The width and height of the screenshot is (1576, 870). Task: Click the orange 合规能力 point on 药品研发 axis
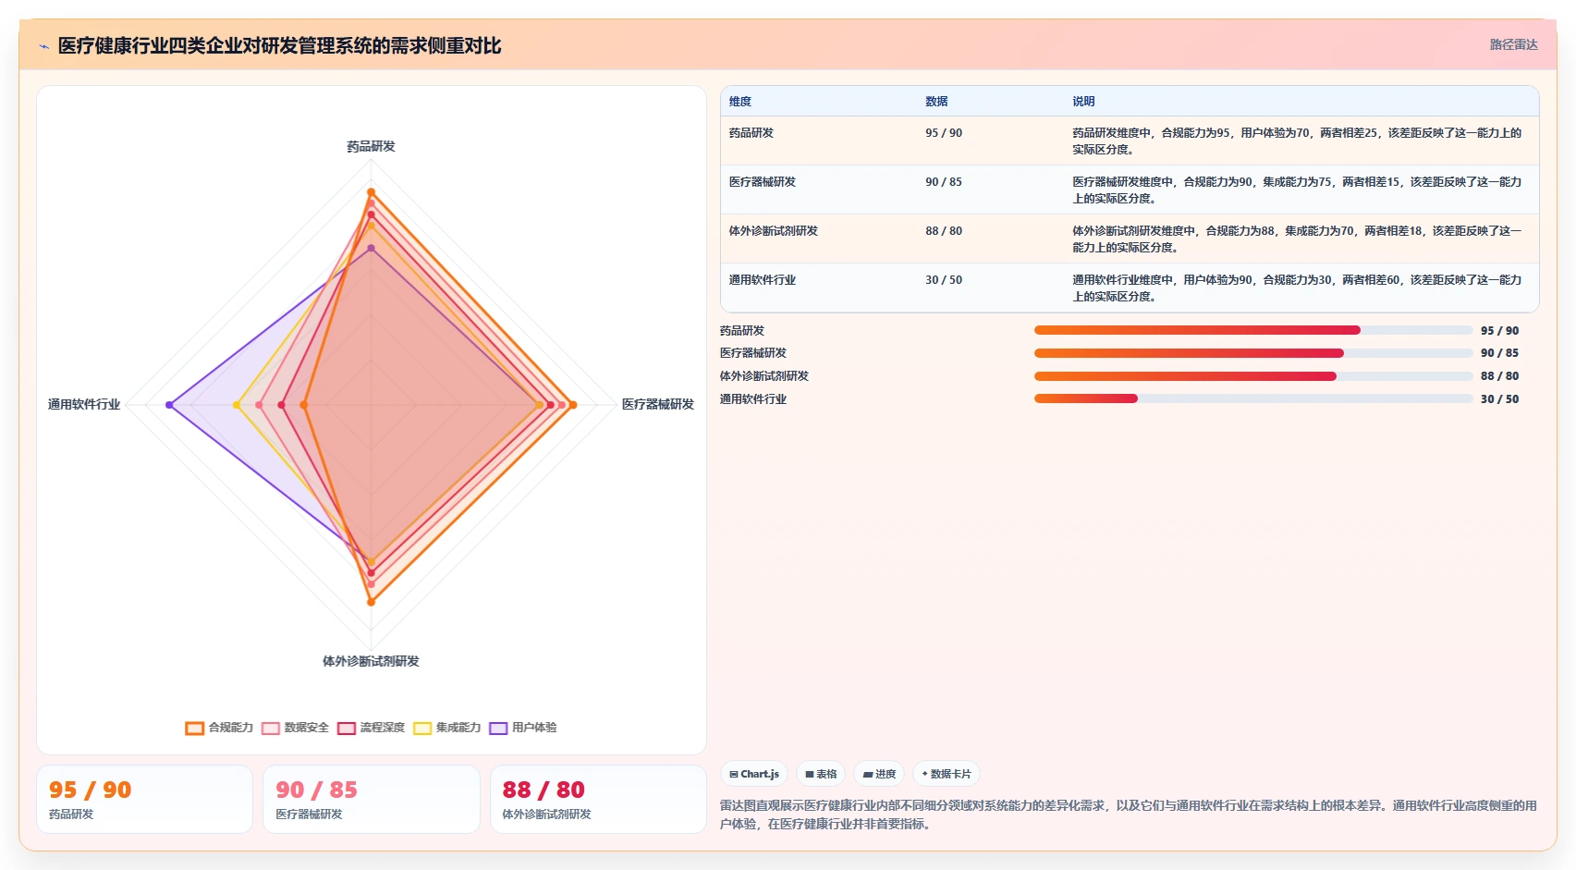[371, 191]
